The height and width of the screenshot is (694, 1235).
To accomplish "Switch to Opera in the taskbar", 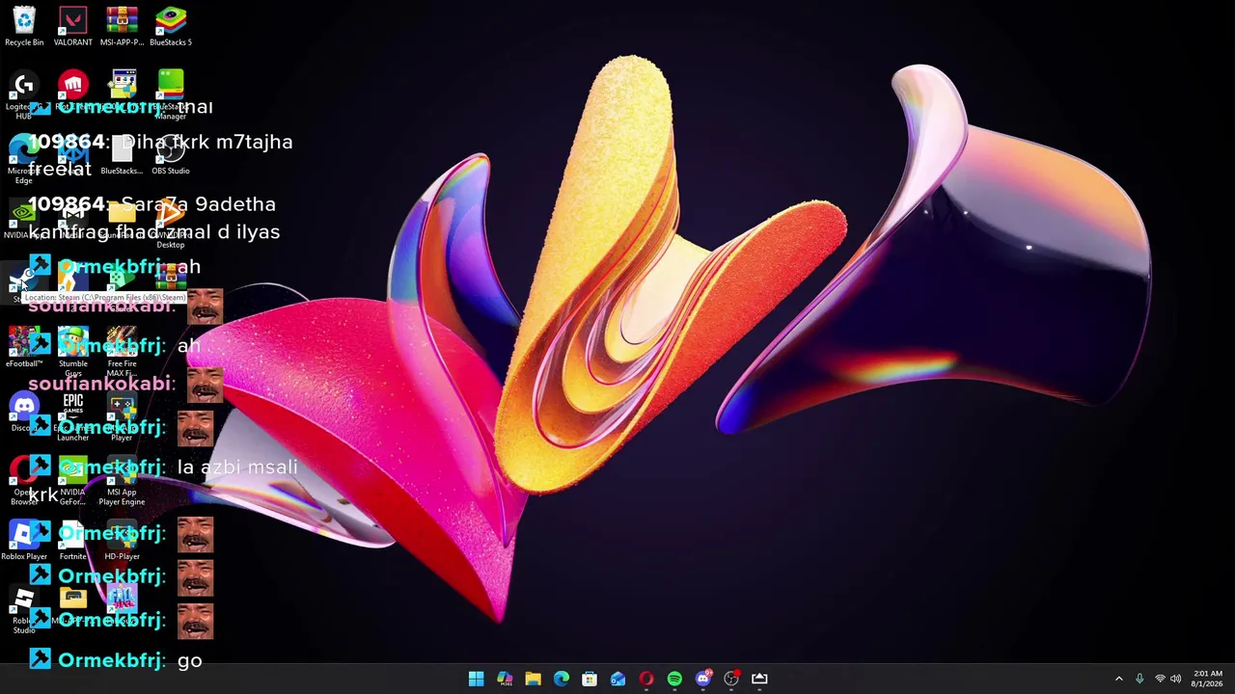I will pyautogui.click(x=646, y=679).
